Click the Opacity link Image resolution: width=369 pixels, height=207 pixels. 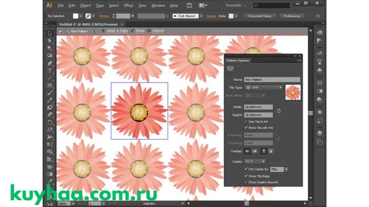click(x=211, y=16)
